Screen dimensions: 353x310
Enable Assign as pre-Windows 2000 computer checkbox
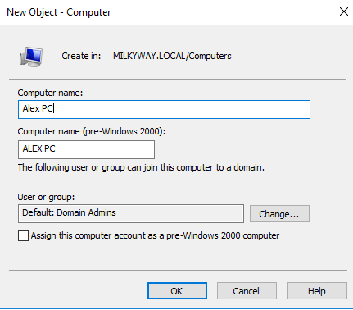point(23,235)
